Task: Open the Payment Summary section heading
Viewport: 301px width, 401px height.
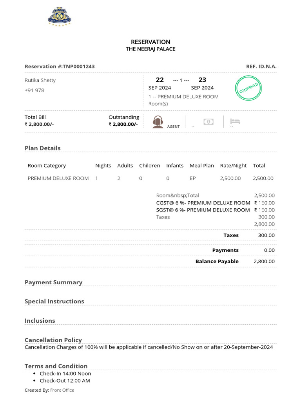Action: 53,282
